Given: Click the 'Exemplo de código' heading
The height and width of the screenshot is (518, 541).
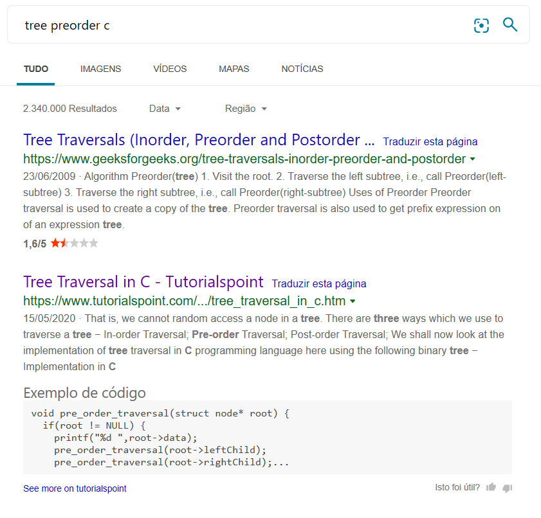Looking at the screenshot, I should pyautogui.click(x=84, y=393).
